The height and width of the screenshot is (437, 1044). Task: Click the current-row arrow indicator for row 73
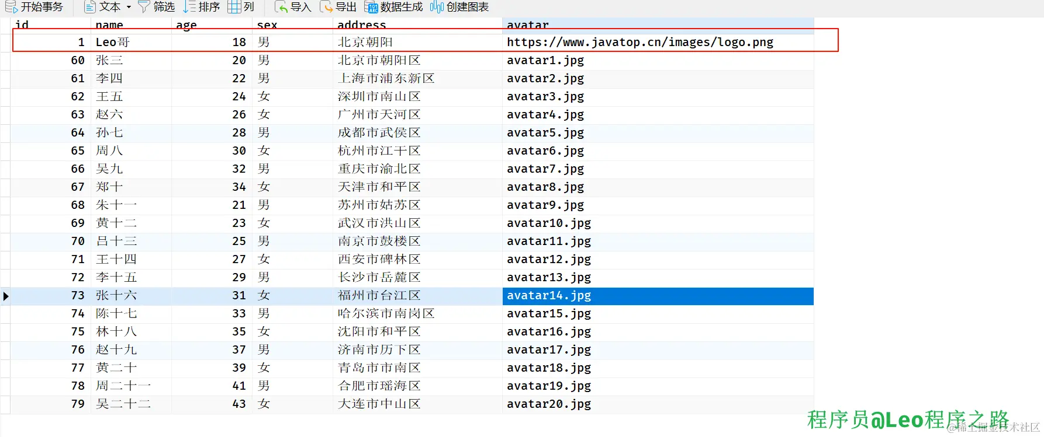pyautogui.click(x=5, y=296)
